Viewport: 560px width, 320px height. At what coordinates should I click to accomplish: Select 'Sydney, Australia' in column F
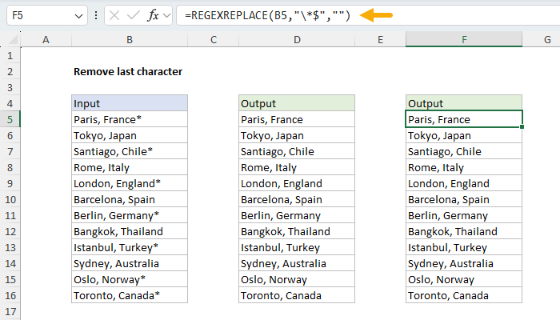click(464, 263)
